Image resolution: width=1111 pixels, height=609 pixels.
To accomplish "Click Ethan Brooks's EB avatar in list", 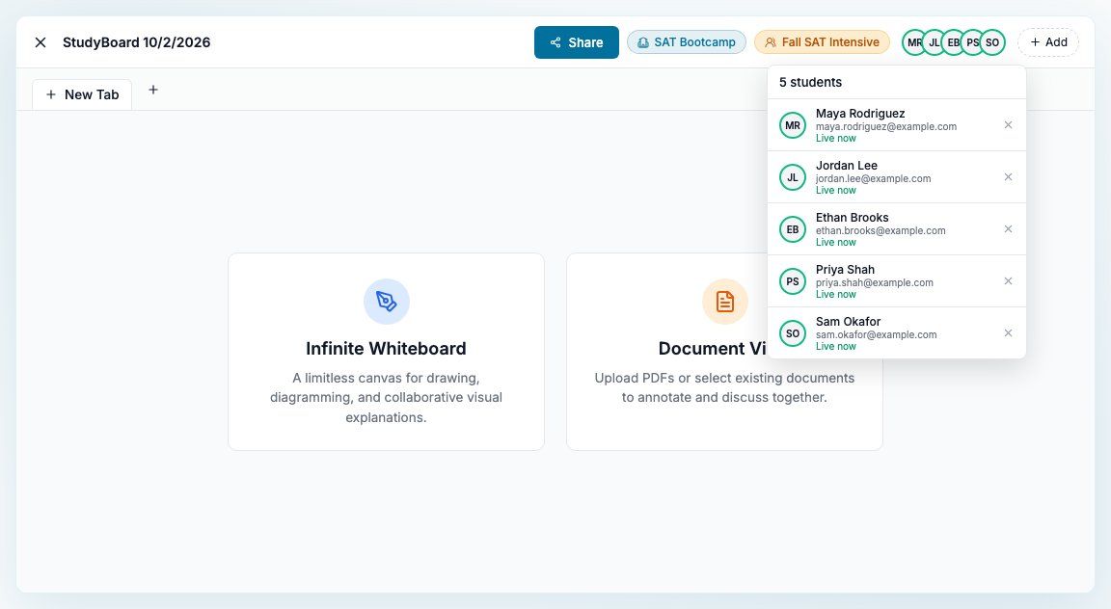I will point(793,229).
